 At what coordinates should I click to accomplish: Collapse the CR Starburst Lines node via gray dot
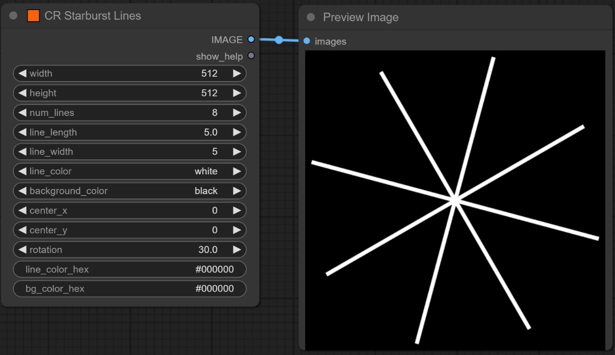(14, 15)
